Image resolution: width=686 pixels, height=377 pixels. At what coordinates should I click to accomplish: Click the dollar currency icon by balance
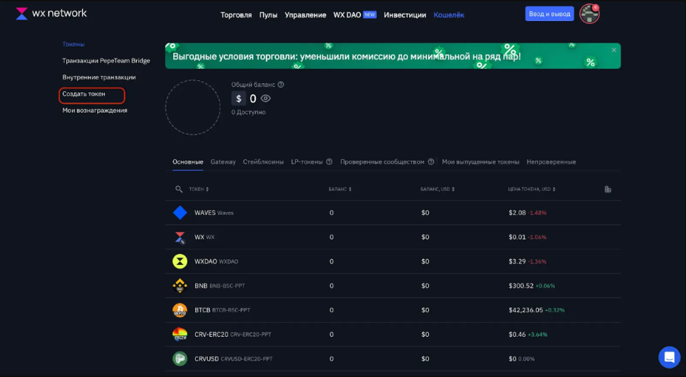pos(239,99)
